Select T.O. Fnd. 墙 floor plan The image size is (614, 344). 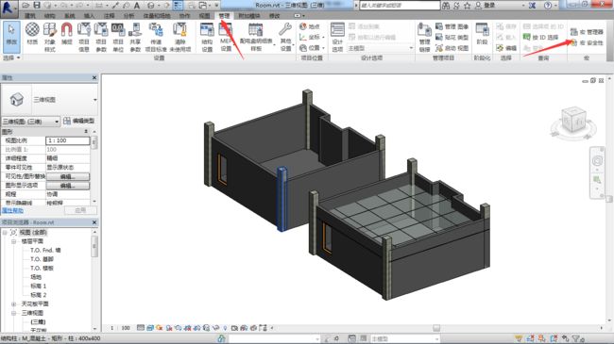pos(45,250)
